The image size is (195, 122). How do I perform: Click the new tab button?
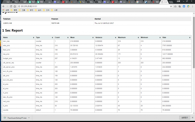[171, 2]
